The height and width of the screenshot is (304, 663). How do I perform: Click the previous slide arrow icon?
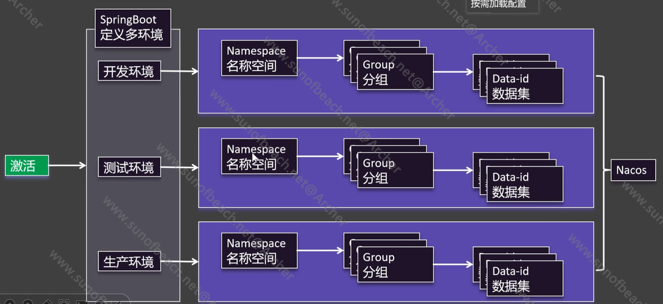click(10, 302)
